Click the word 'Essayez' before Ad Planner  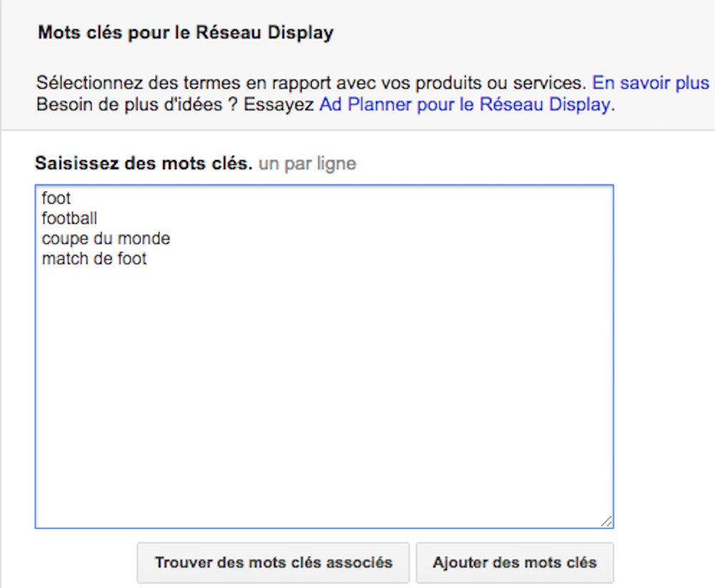279,104
